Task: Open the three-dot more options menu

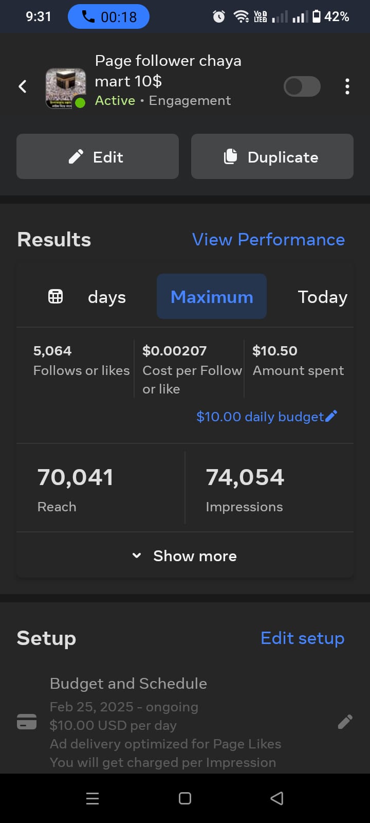Action: pos(347,86)
